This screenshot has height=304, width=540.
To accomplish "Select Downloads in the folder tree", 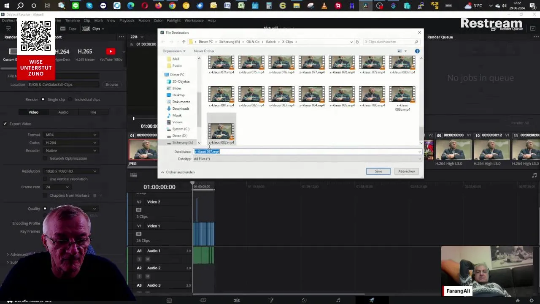I will point(181,109).
